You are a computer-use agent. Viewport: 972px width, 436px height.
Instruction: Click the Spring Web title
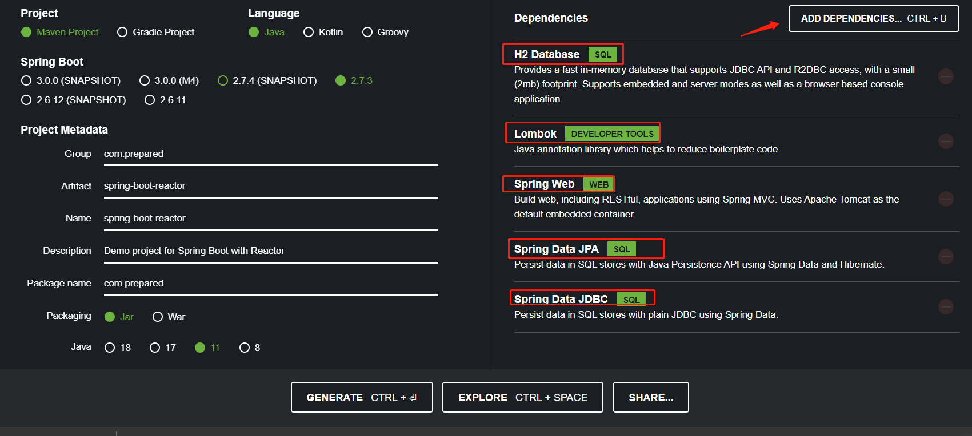(544, 184)
